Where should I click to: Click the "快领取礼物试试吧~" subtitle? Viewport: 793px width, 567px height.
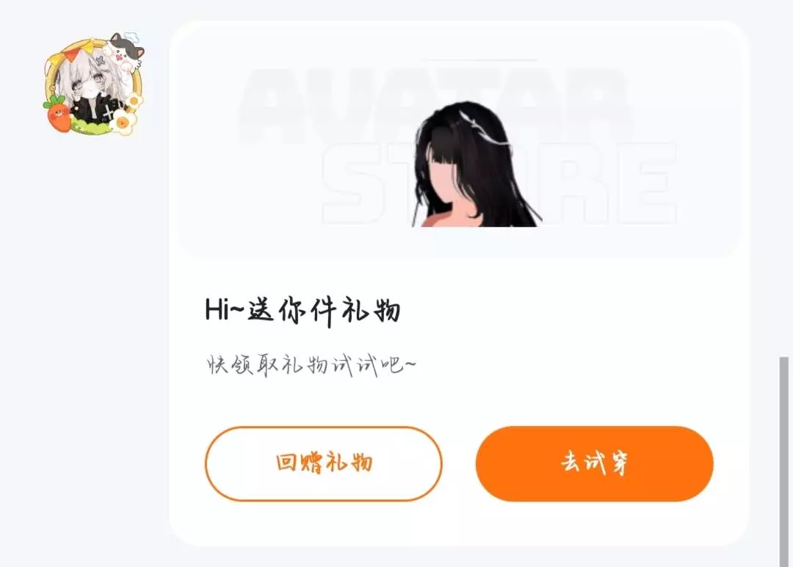[311, 365]
